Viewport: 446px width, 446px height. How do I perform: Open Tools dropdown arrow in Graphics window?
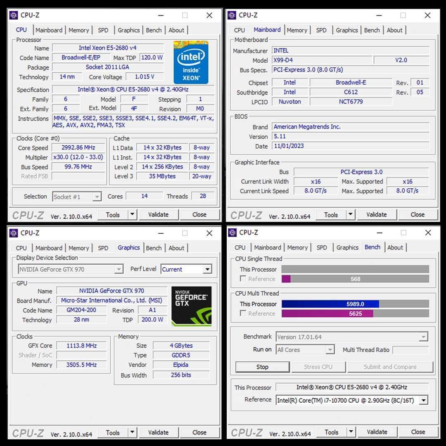point(132,432)
